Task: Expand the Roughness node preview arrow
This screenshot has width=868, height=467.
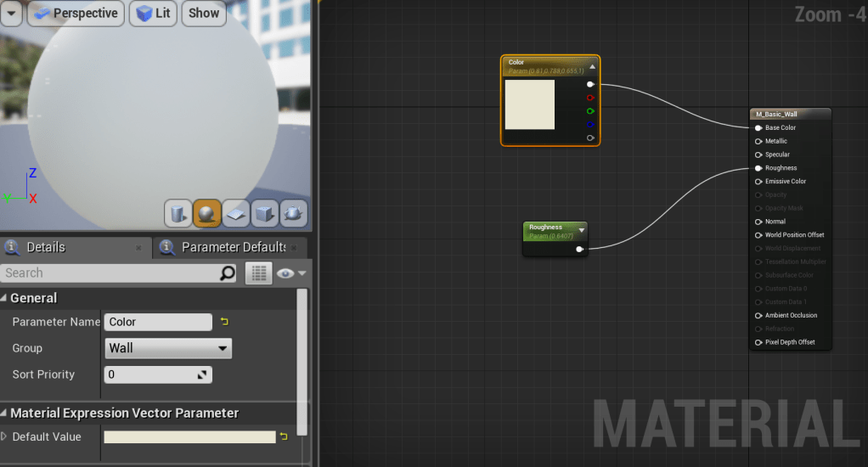Action: click(581, 230)
